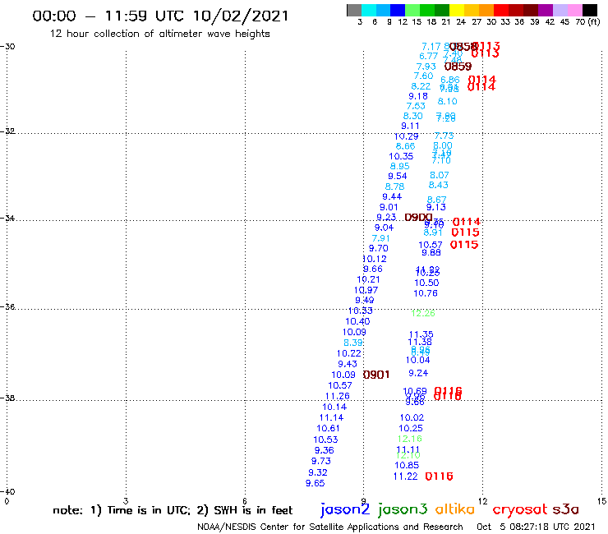Click the gray swatch in the legend
Viewport: 608px width, 534px height.
click(x=354, y=10)
